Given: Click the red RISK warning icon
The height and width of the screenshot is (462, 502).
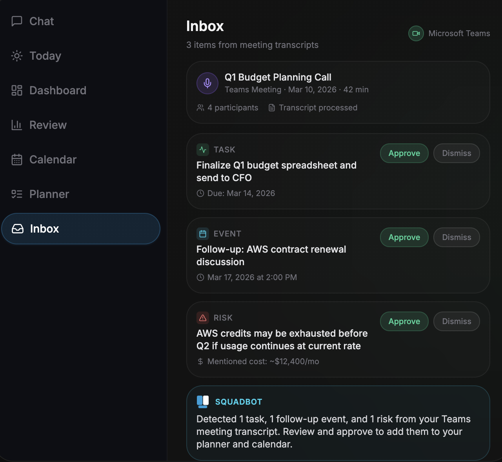Looking at the screenshot, I should [x=203, y=318].
